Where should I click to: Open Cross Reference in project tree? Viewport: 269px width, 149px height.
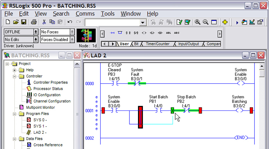[48, 145]
